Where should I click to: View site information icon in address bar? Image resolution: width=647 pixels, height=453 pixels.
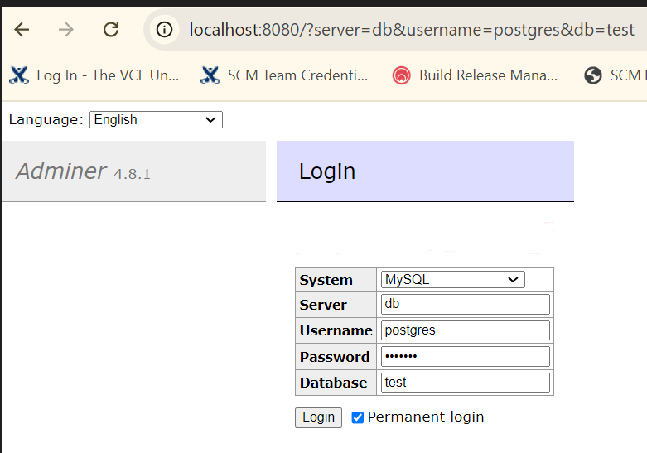[164, 30]
